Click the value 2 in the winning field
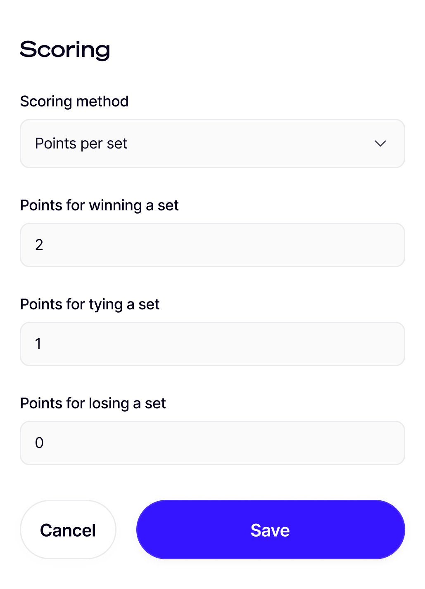 (39, 245)
